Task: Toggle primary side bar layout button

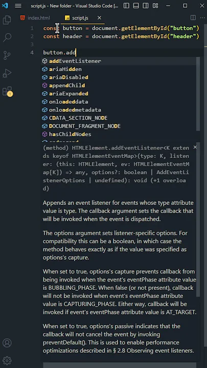Action: [x=126, y=6]
